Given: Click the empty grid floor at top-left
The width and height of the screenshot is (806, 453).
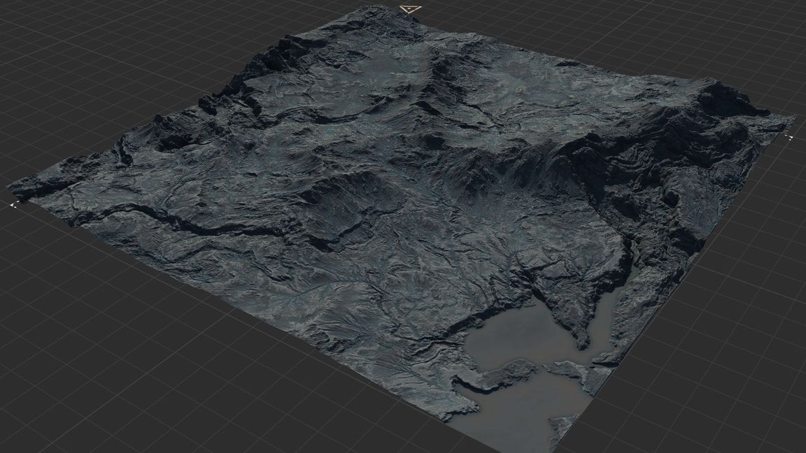Looking at the screenshot, I should [x=105, y=56].
